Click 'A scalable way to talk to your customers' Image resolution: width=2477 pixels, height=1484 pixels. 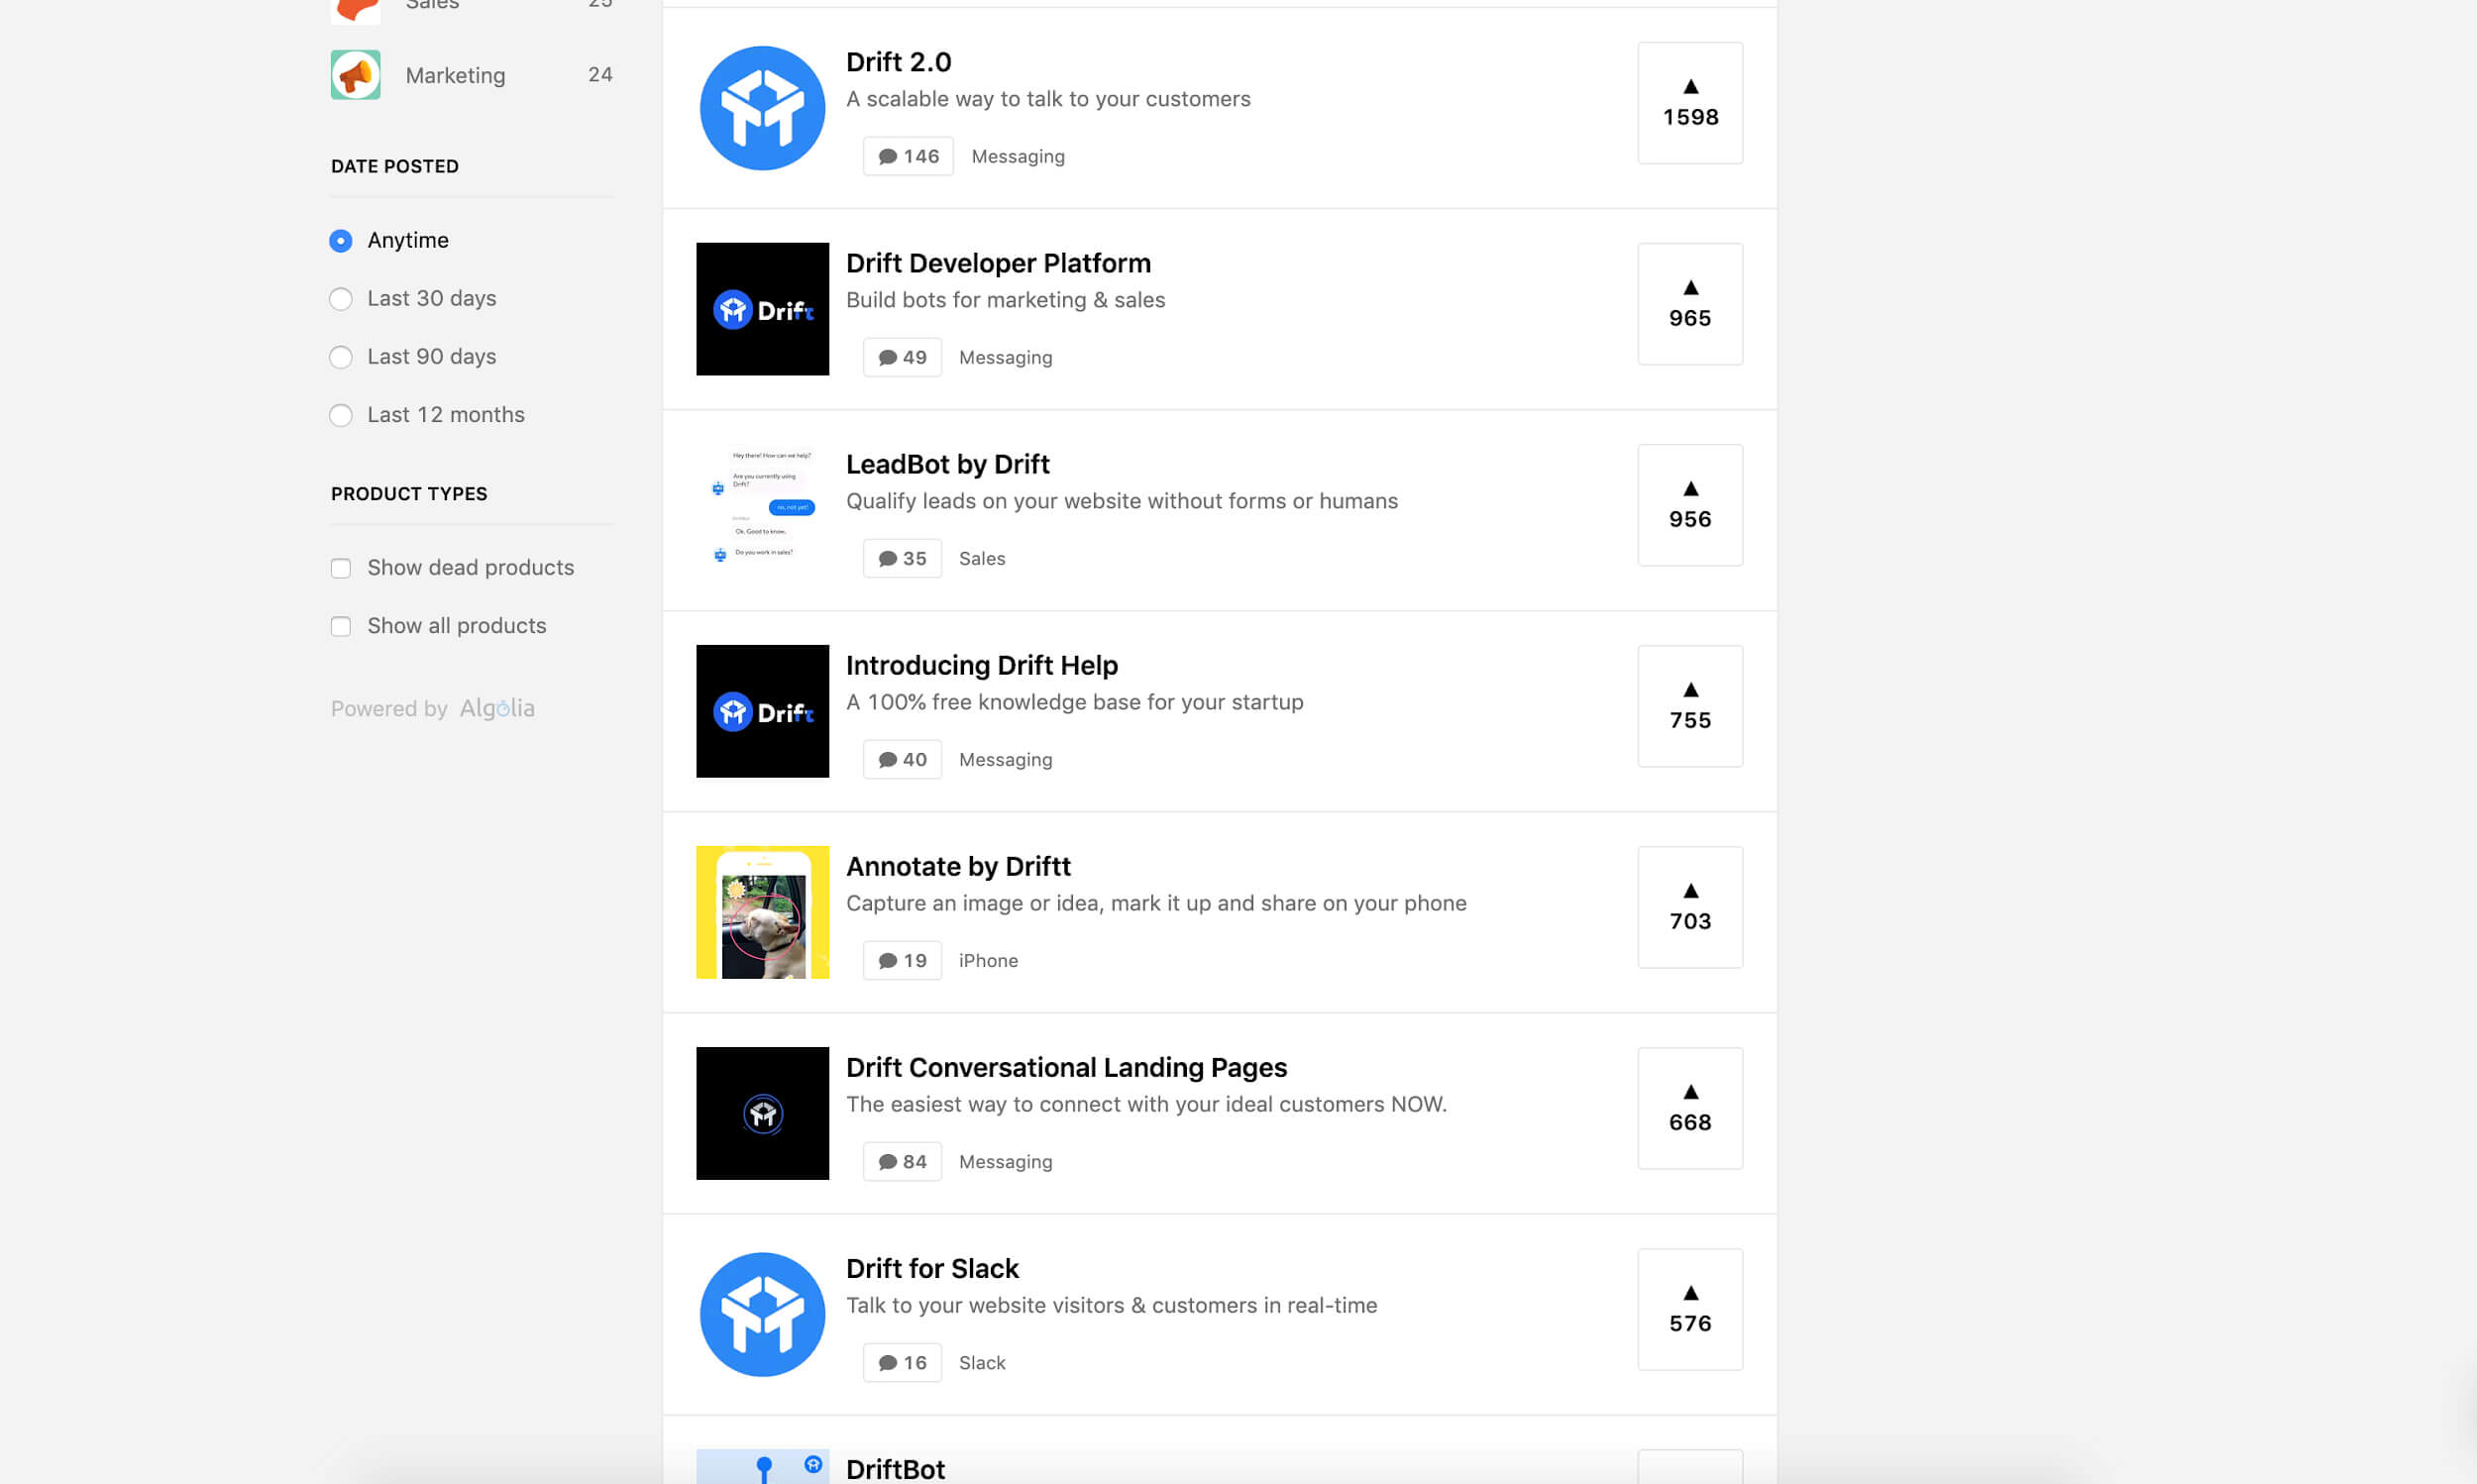1048,99
